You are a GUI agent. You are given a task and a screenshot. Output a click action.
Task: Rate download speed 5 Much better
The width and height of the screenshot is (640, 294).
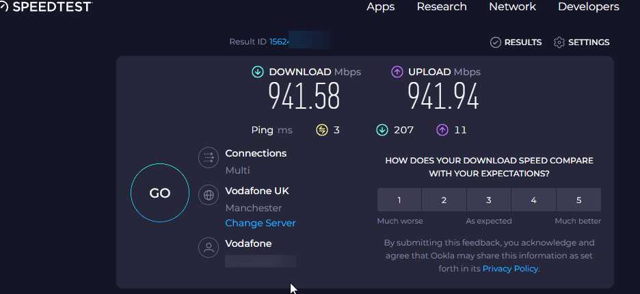[x=578, y=200]
